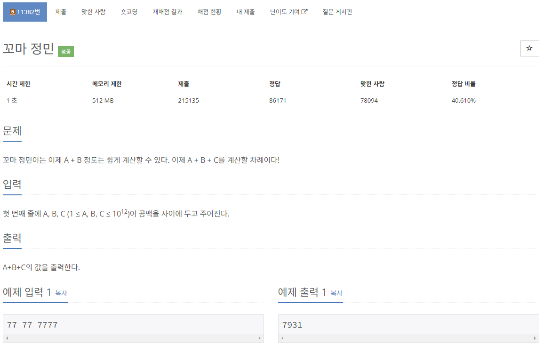Screen dimensions: 543x345
Task: Select the active 11382번 tab
Action: [24, 12]
